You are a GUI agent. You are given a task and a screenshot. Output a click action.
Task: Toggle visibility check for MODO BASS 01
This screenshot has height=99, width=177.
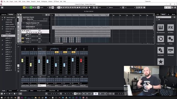click(2, 29)
